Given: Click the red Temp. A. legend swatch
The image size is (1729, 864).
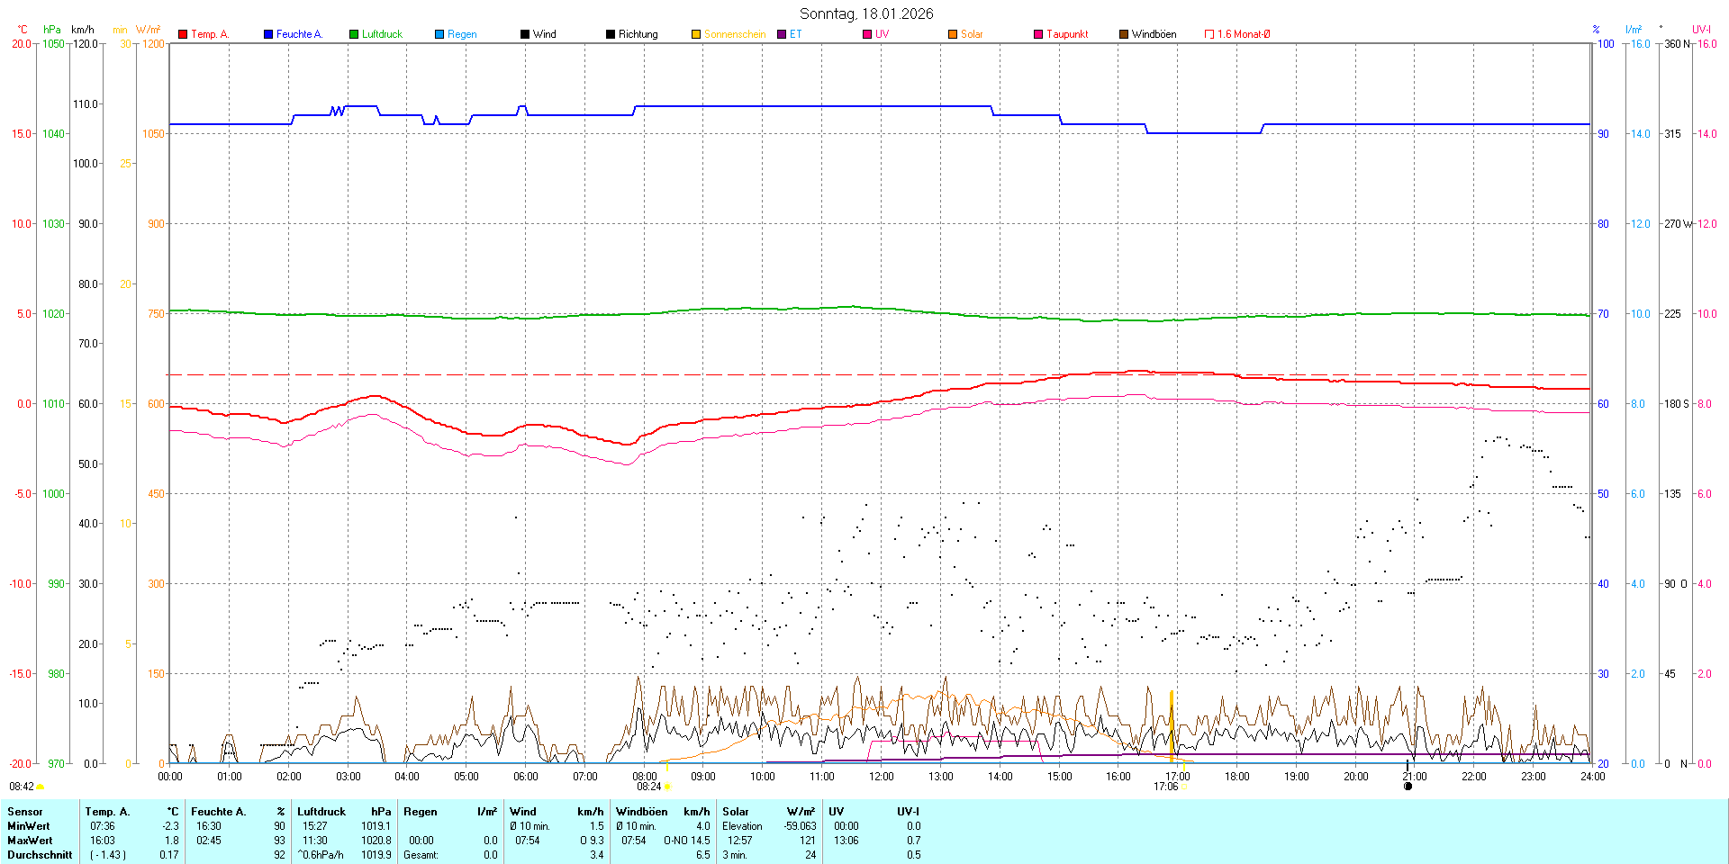Looking at the screenshot, I should pyautogui.click(x=183, y=34).
